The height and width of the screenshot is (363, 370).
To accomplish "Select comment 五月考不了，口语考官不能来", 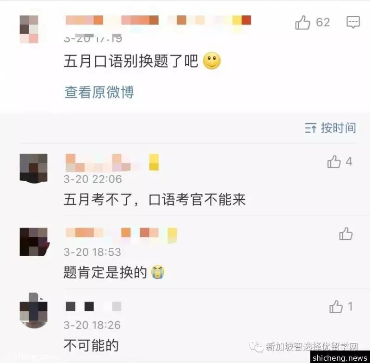I will coord(155,200).
